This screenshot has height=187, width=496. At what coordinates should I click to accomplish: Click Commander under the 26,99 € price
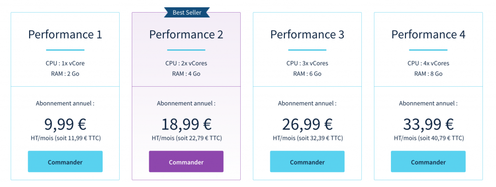pyautogui.click(x=307, y=161)
